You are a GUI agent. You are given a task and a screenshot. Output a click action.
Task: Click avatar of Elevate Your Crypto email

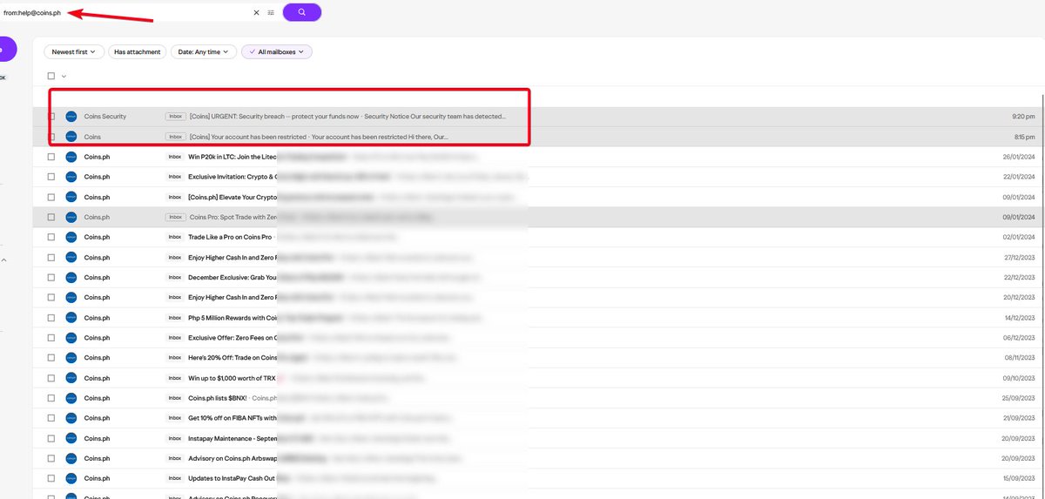pyautogui.click(x=71, y=197)
